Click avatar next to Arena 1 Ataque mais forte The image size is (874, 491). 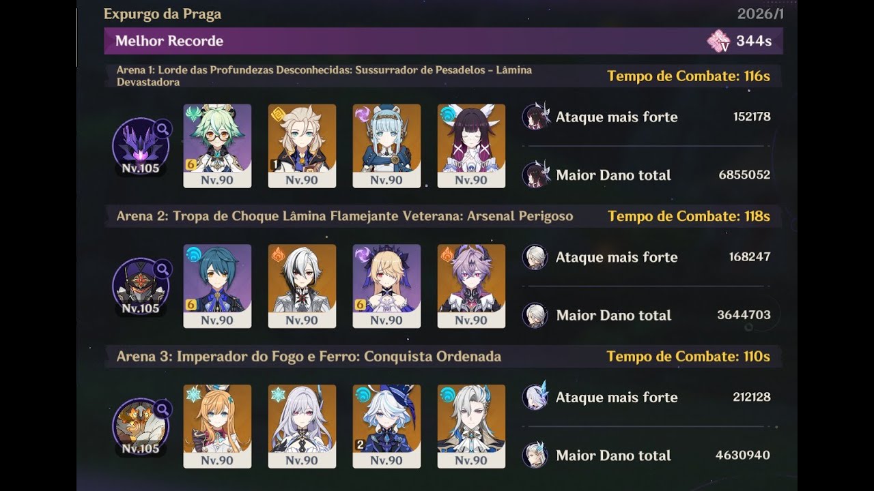pyautogui.click(x=535, y=117)
